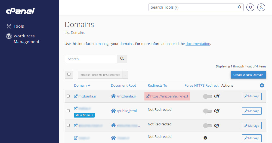Viewport: 272px width, 143px height.
Task: Open the user account icon
Action: 261,7
